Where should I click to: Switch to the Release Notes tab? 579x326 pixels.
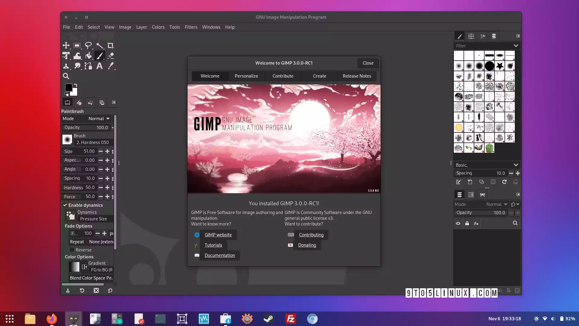pyautogui.click(x=357, y=76)
